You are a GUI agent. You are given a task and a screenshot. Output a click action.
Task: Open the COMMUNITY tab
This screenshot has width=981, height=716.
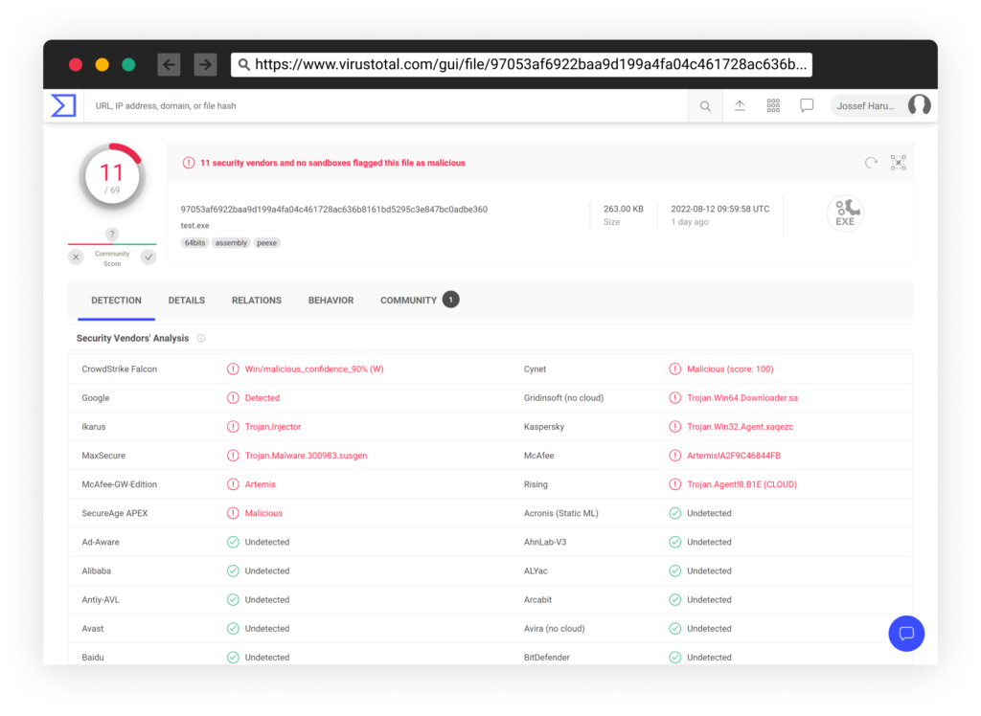pyautogui.click(x=408, y=301)
